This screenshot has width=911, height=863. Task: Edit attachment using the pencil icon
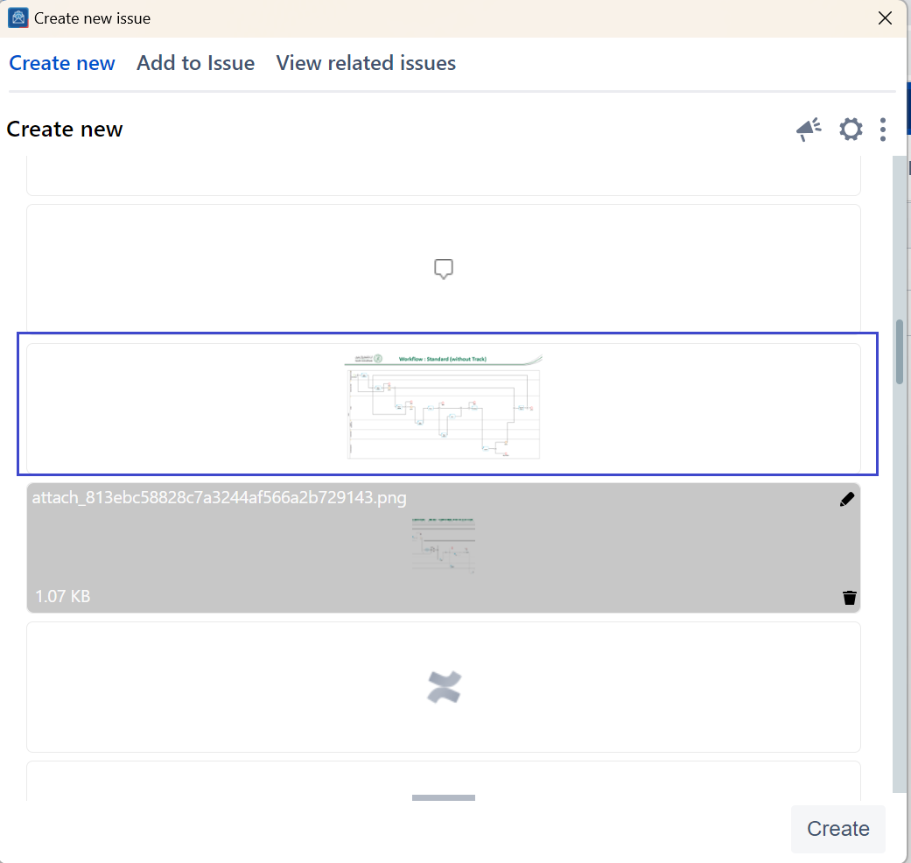847,499
